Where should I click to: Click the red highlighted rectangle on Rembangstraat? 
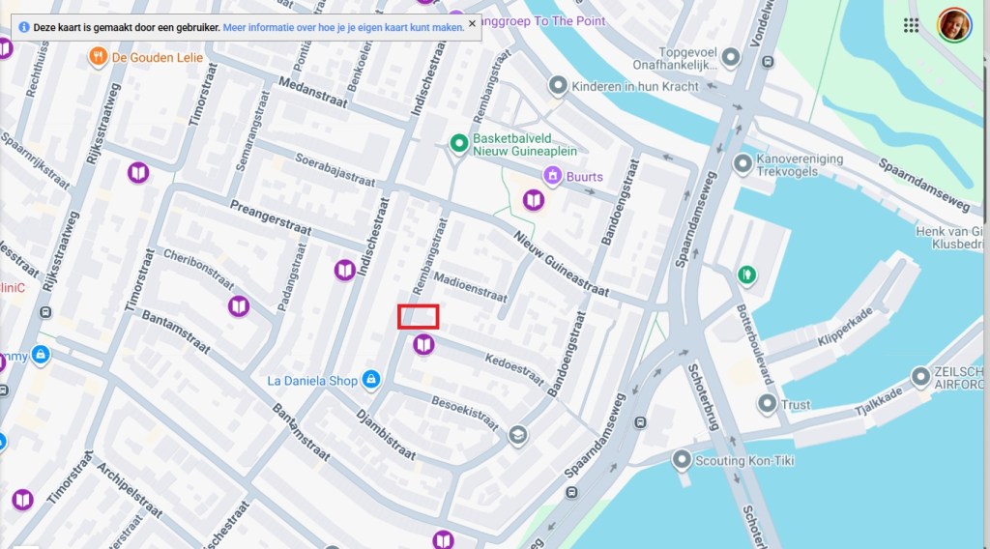coord(418,317)
